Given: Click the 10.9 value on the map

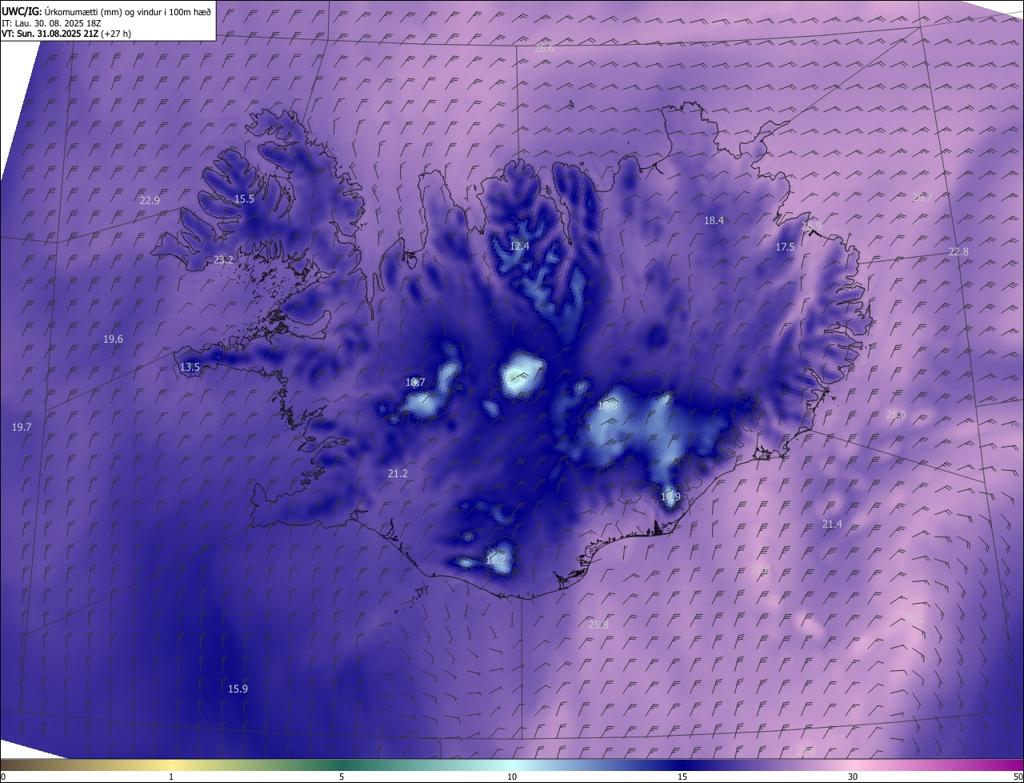Looking at the screenshot, I should click(670, 496).
